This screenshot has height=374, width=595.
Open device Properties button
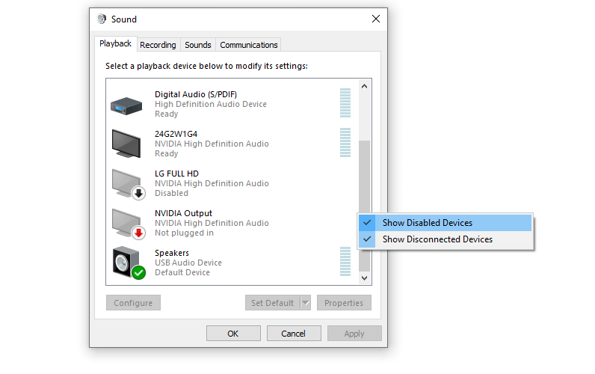344,303
